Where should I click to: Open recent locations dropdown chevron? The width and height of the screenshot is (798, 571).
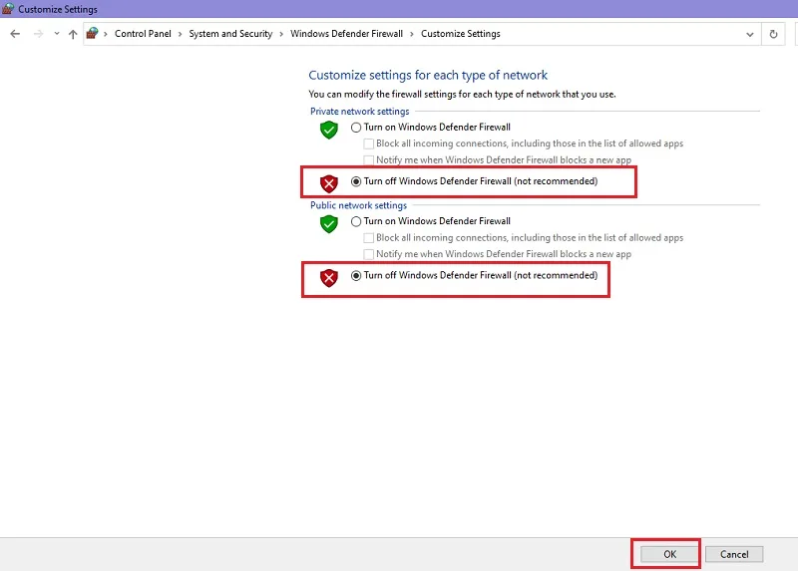pyautogui.click(x=57, y=34)
